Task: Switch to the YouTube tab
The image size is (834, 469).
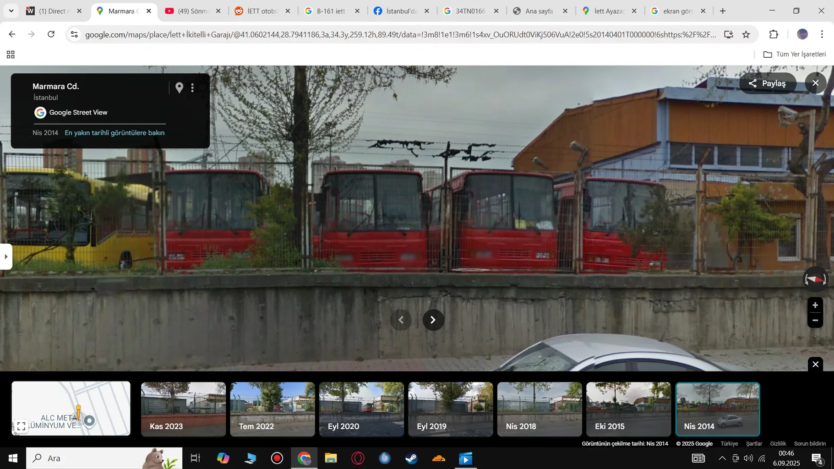Action: pos(188,11)
